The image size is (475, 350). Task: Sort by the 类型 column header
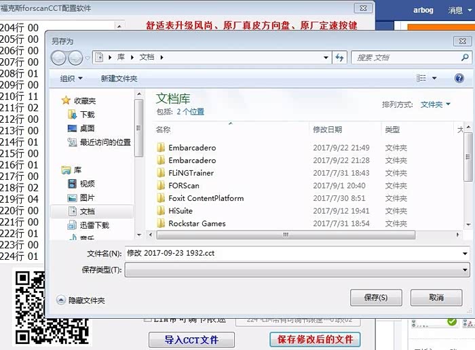(x=392, y=130)
